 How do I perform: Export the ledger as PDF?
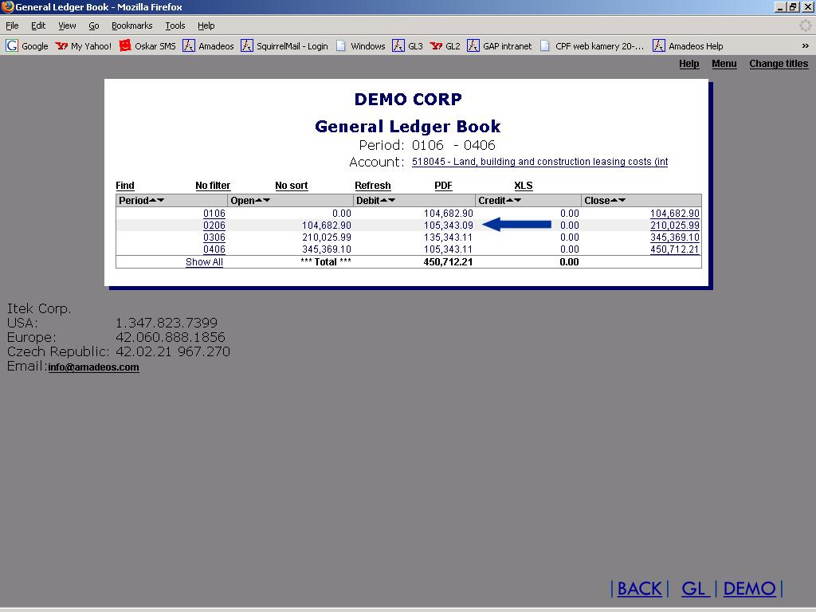pyautogui.click(x=443, y=185)
